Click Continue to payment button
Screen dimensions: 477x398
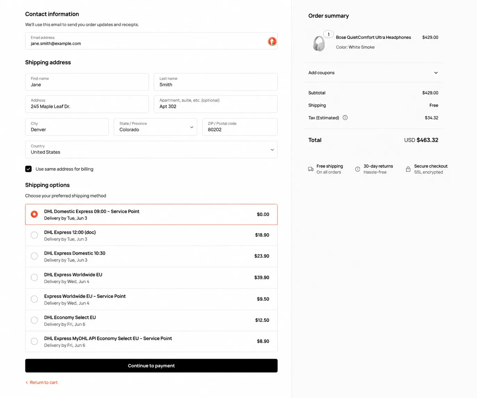(151, 366)
